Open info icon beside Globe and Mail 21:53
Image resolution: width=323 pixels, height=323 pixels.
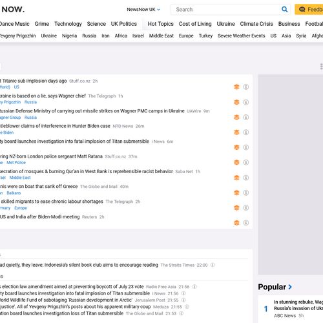(182, 313)
